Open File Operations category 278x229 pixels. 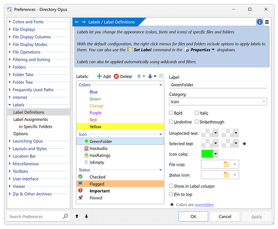27,52
